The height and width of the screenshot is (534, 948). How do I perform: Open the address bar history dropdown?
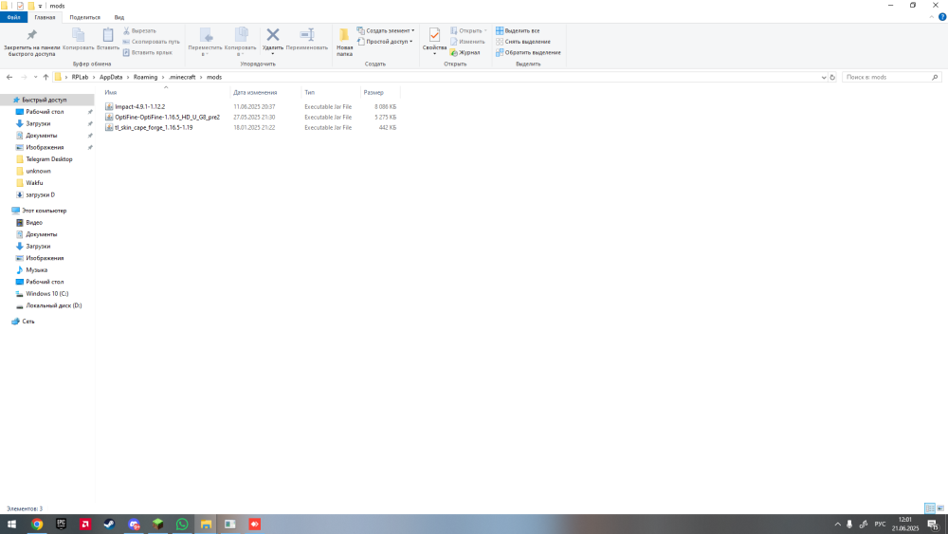pyautogui.click(x=824, y=78)
